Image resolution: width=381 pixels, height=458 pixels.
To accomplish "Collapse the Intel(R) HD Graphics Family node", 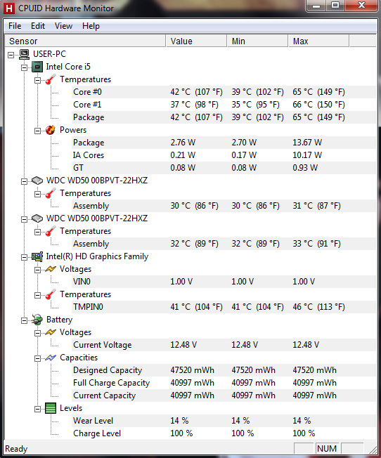I will coord(24,257).
